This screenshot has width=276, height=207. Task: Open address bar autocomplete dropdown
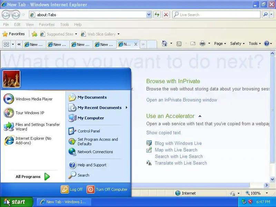(x=149, y=14)
